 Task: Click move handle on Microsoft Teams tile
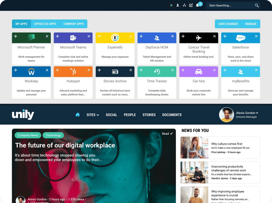click(58, 36)
